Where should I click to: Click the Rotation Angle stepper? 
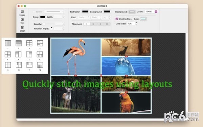coord(63,29)
